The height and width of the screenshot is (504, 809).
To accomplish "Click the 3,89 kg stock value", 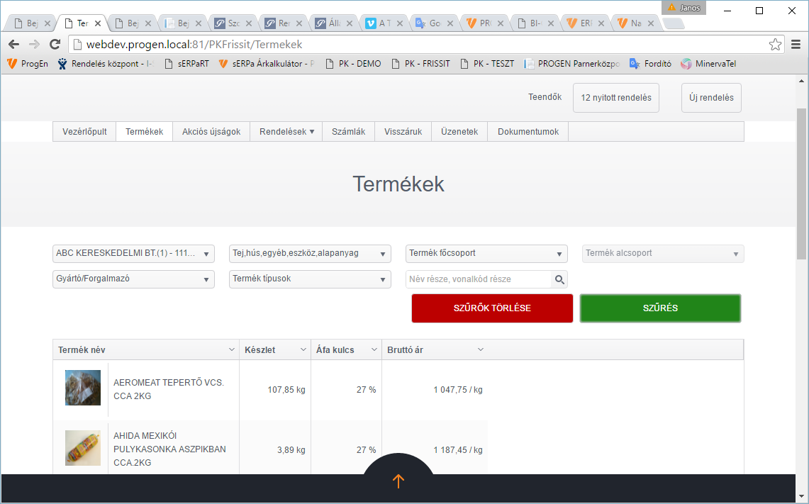I will point(291,450).
